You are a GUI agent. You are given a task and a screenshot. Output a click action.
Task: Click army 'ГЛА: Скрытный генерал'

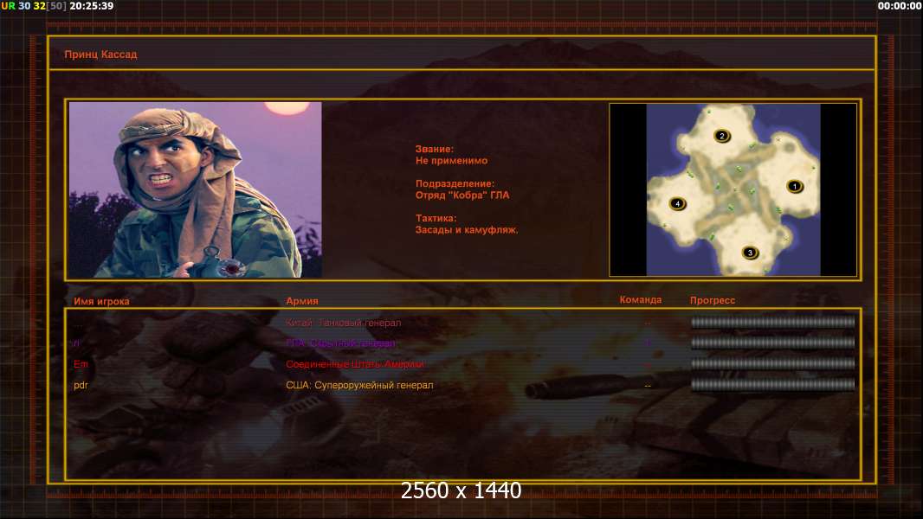(x=340, y=343)
